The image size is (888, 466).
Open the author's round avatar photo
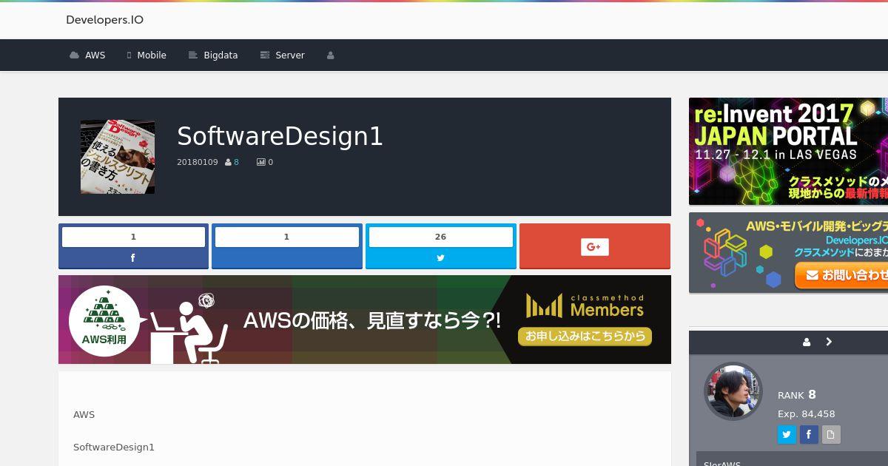[733, 391]
